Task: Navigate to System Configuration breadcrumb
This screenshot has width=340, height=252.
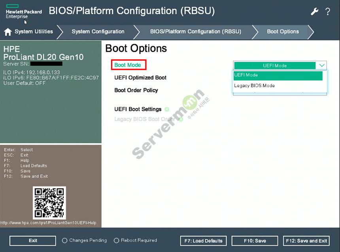Action: [x=98, y=32]
